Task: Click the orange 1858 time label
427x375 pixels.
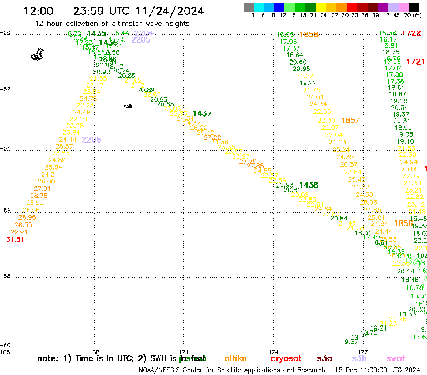Action: click(x=309, y=35)
